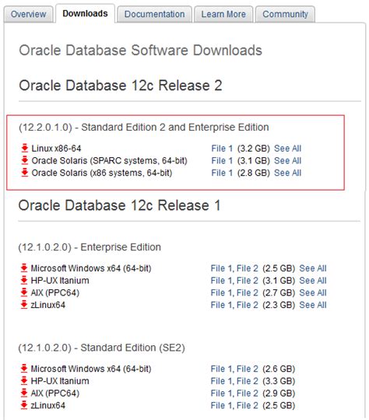The height and width of the screenshot is (420, 369).
Task: Download File 2 for Enterprise zLinux64
Action: pyautogui.click(x=248, y=305)
